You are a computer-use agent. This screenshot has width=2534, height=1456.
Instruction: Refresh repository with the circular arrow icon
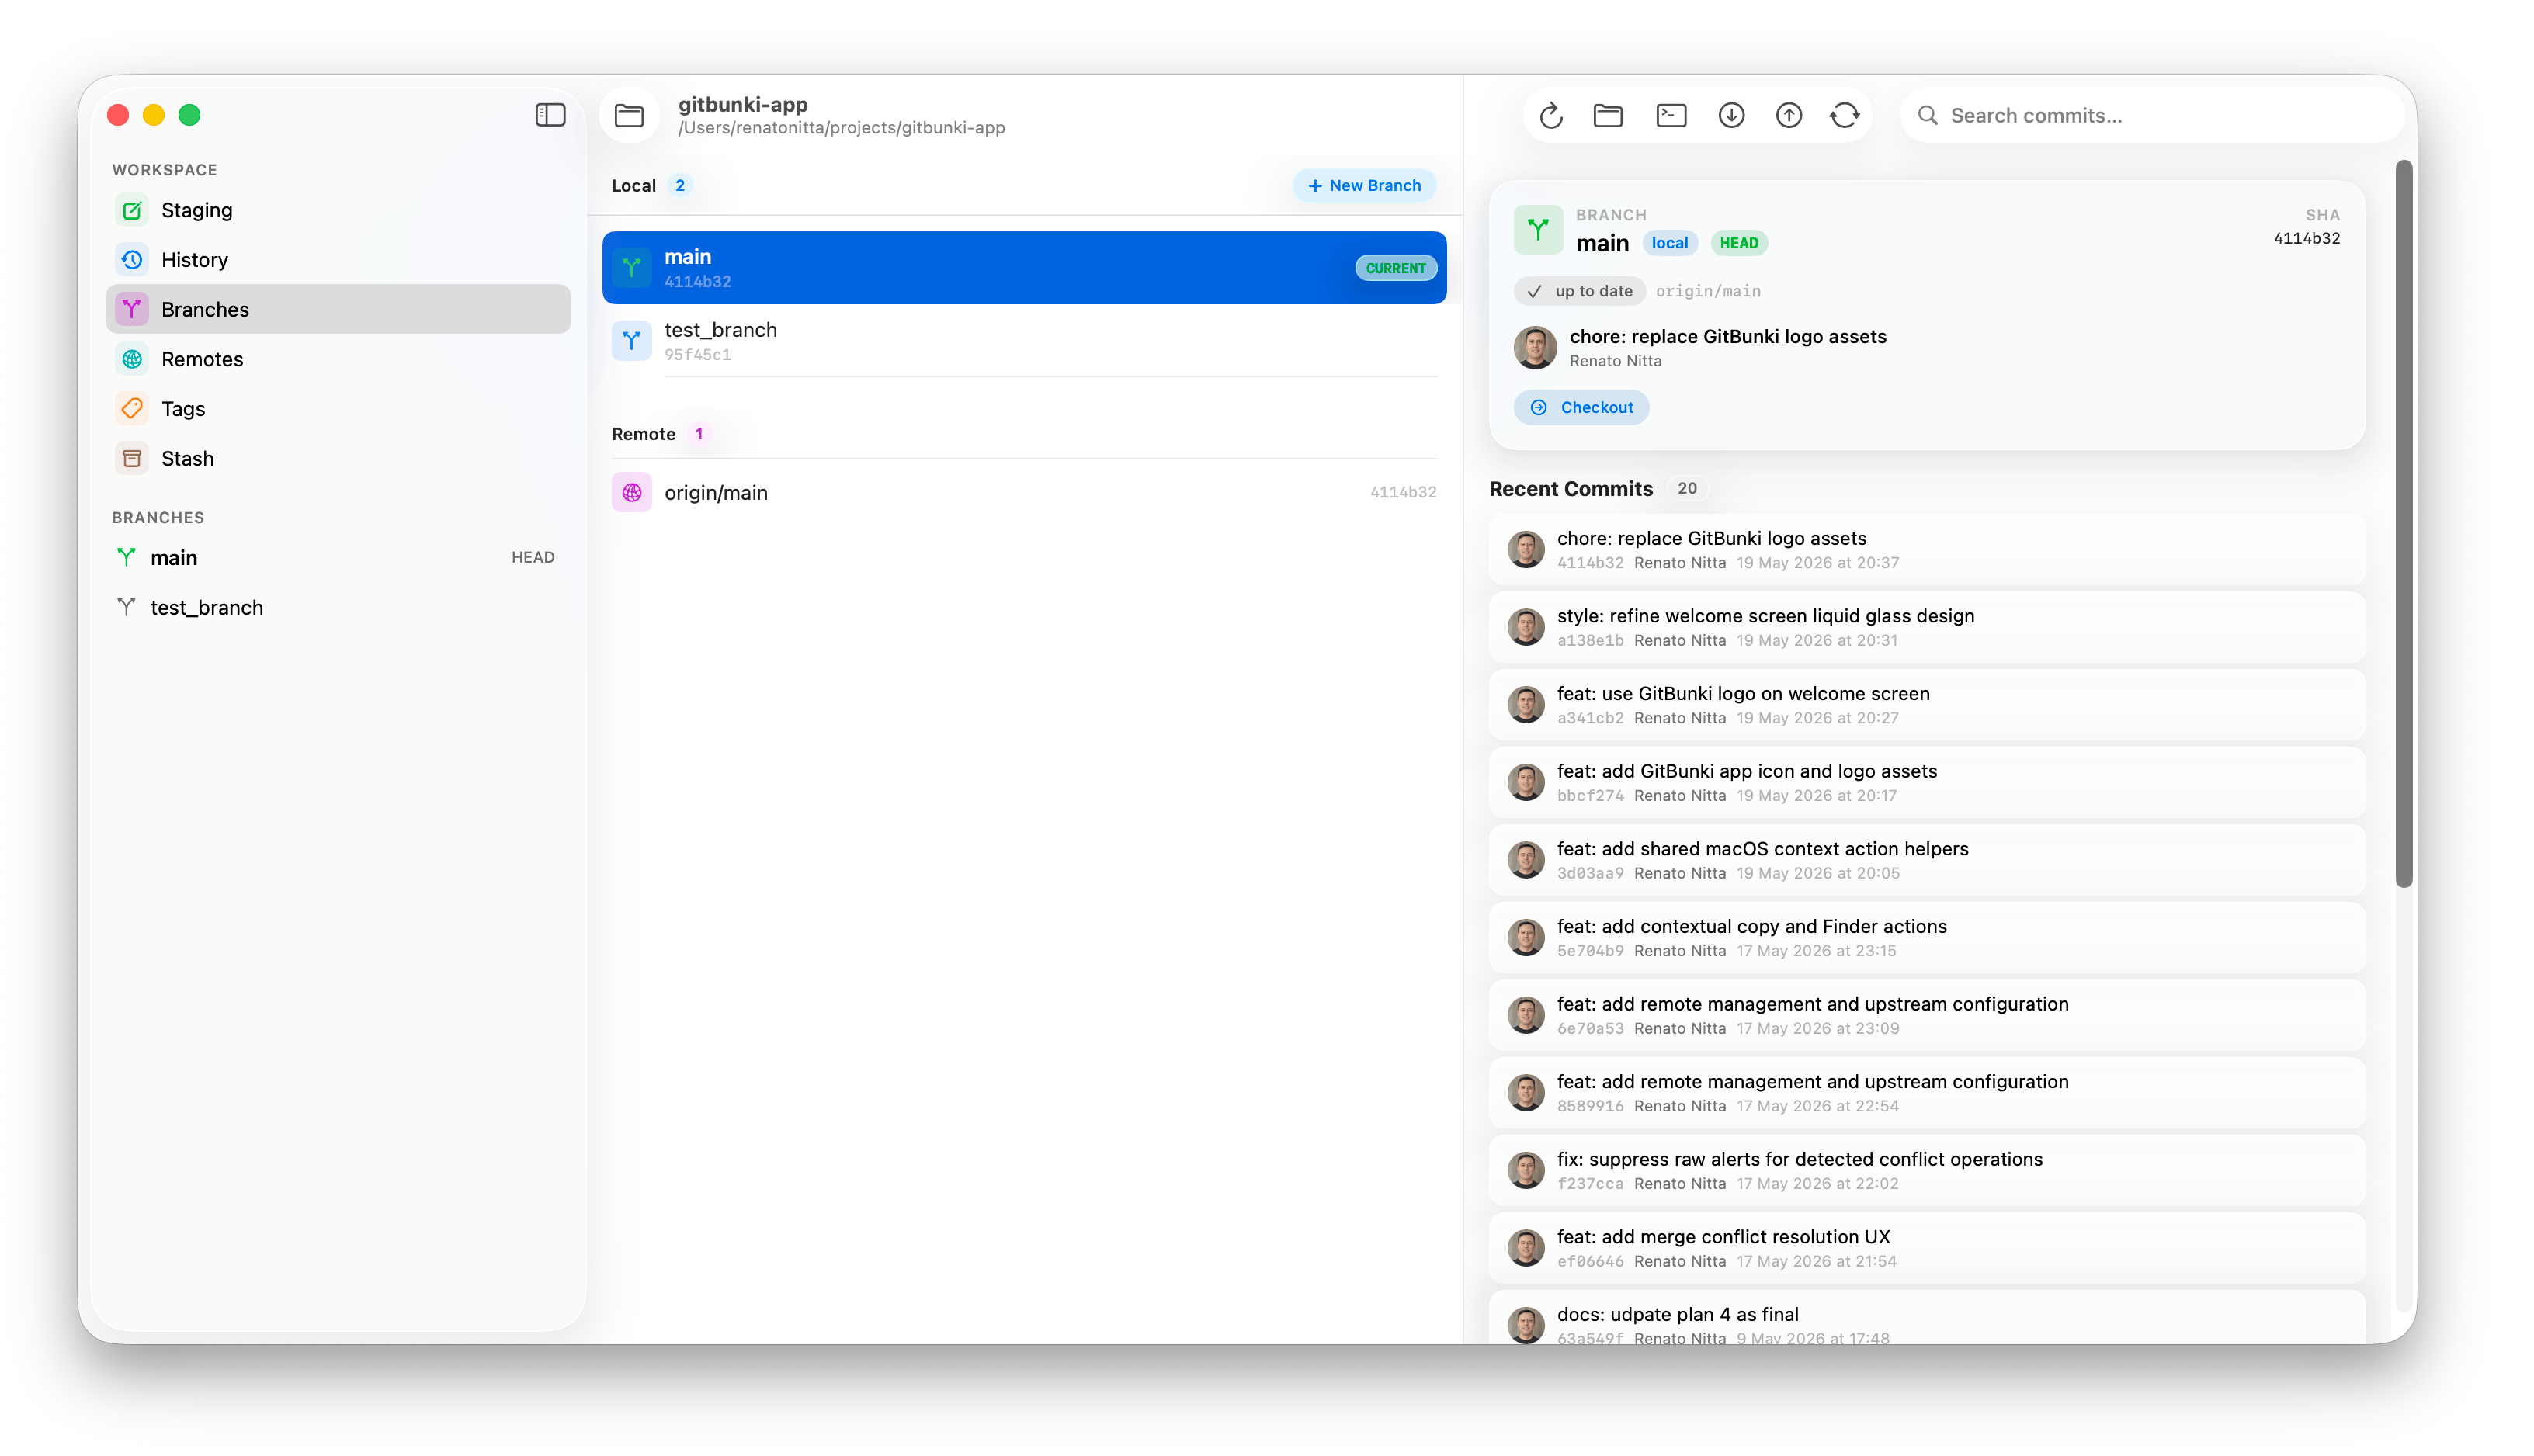(x=1551, y=116)
